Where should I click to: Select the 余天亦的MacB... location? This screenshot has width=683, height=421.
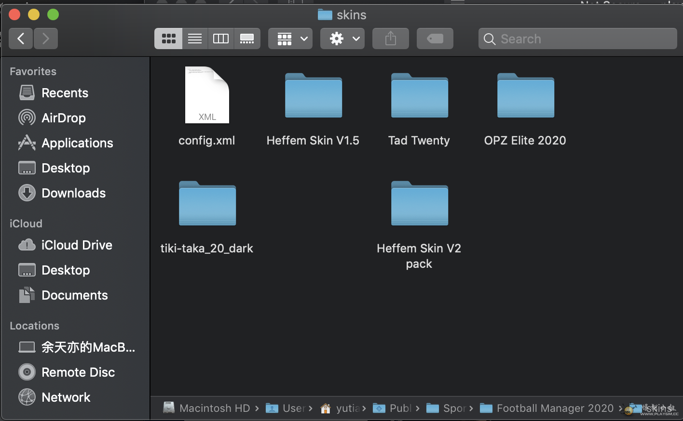75,347
